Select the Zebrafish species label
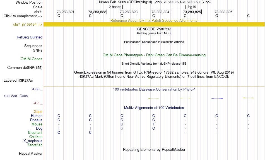 35,145
